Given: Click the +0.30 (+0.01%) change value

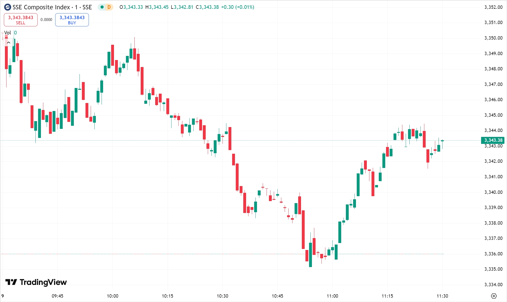Looking at the screenshot, I should 238,7.
